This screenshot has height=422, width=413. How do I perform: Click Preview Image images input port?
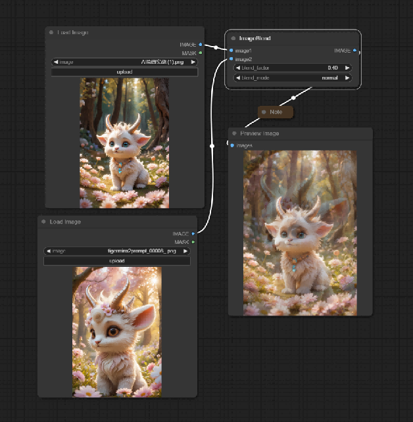pyautogui.click(x=232, y=146)
